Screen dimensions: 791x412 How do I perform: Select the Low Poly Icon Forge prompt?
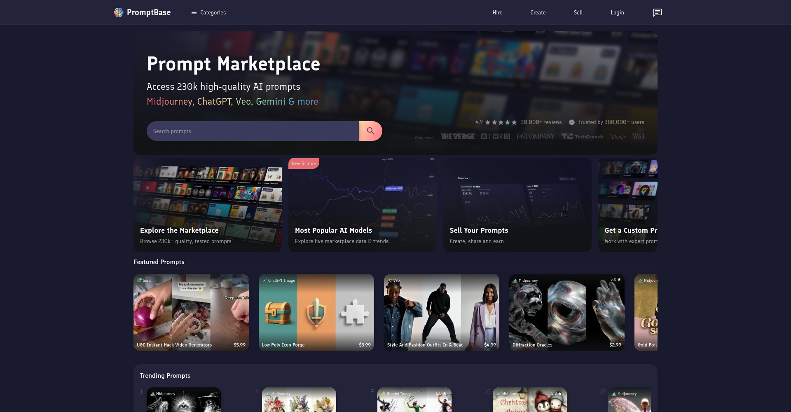click(316, 312)
